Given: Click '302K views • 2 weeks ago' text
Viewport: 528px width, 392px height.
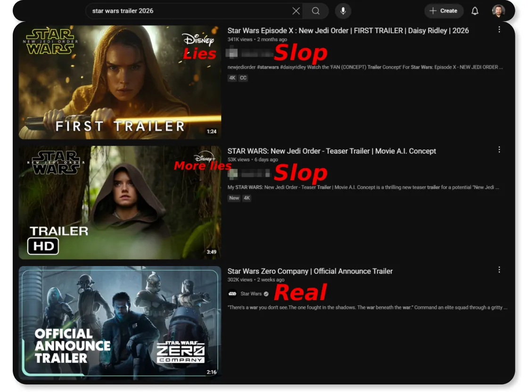Looking at the screenshot, I should [256, 280].
